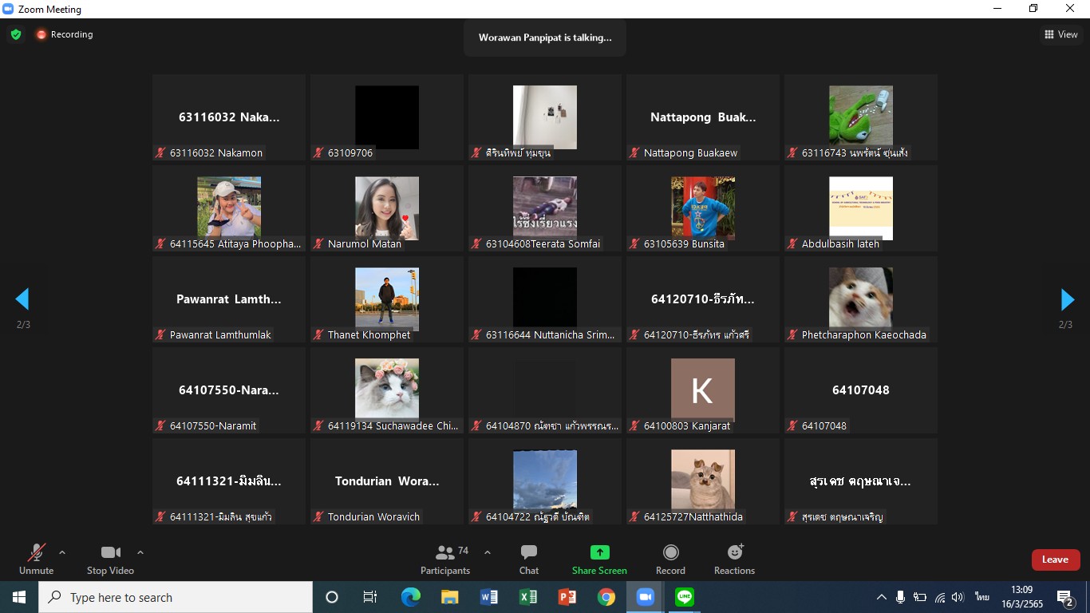This screenshot has height=613, width=1090.
Task: Expand video options arrow beside Stop Video
Action: coord(140,552)
